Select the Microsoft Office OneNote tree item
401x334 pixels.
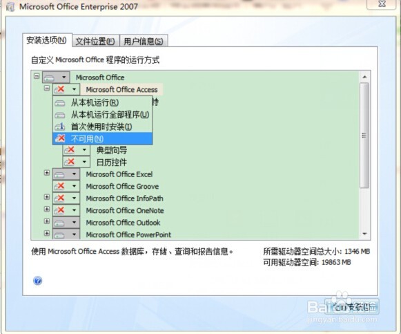[125, 210]
